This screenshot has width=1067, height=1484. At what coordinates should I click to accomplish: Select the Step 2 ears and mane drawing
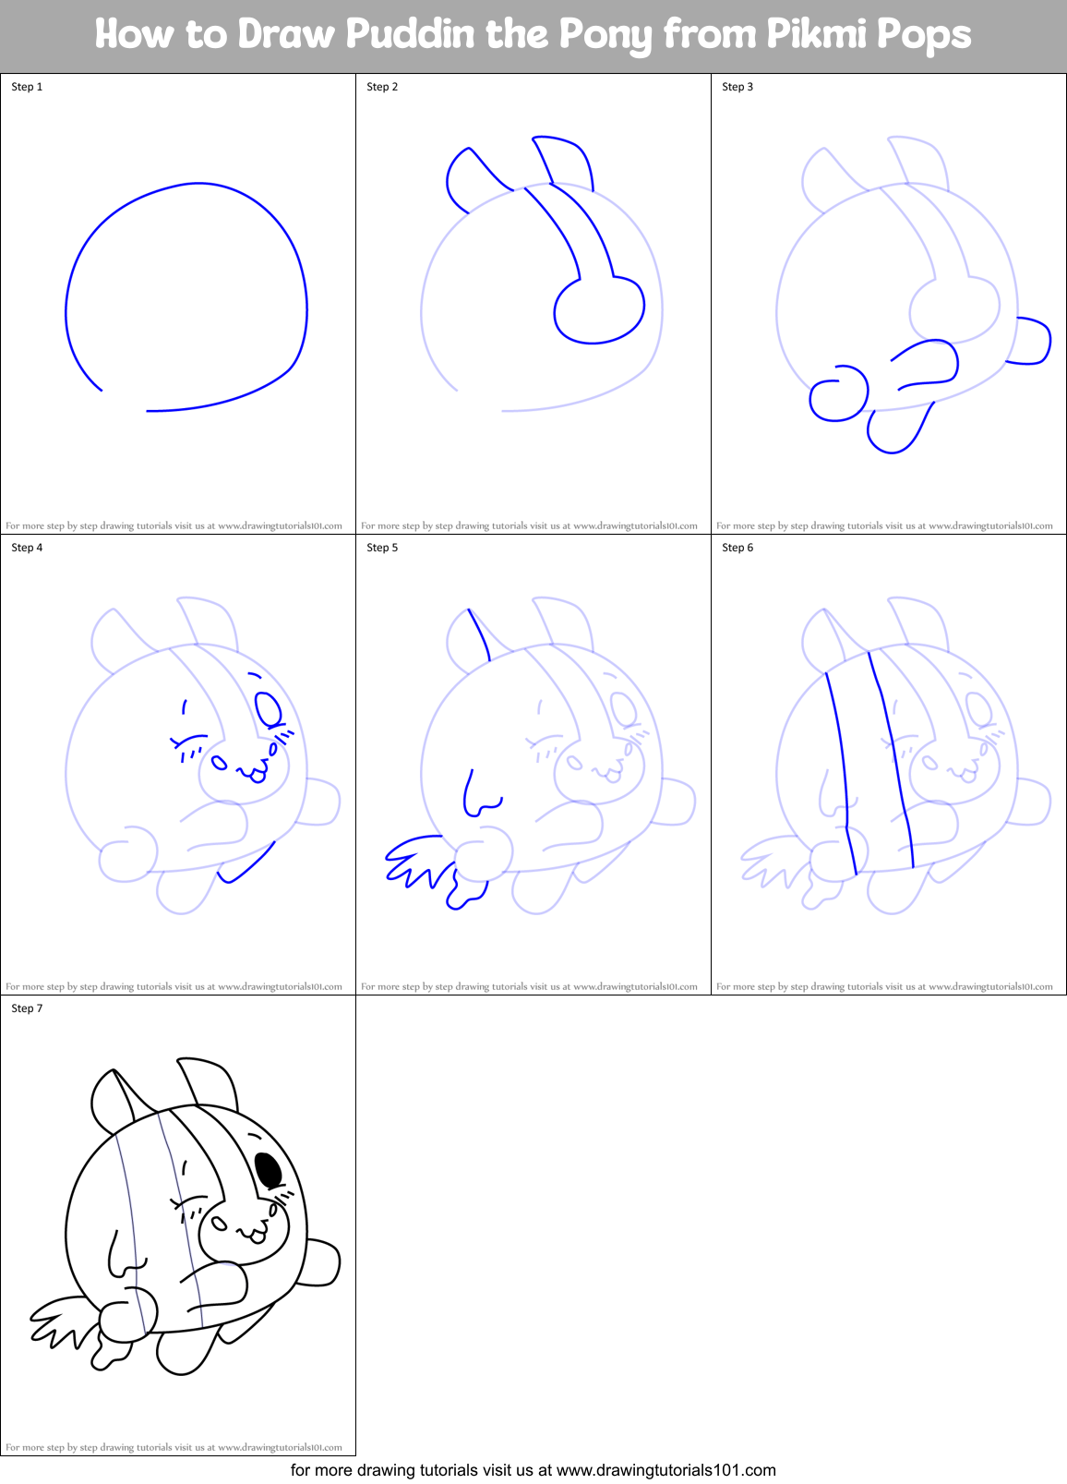pyautogui.click(x=542, y=274)
